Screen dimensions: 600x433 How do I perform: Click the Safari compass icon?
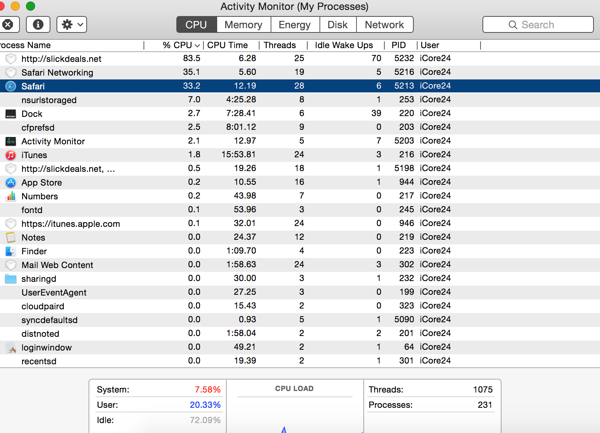pyautogui.click(x=11, y=86)
